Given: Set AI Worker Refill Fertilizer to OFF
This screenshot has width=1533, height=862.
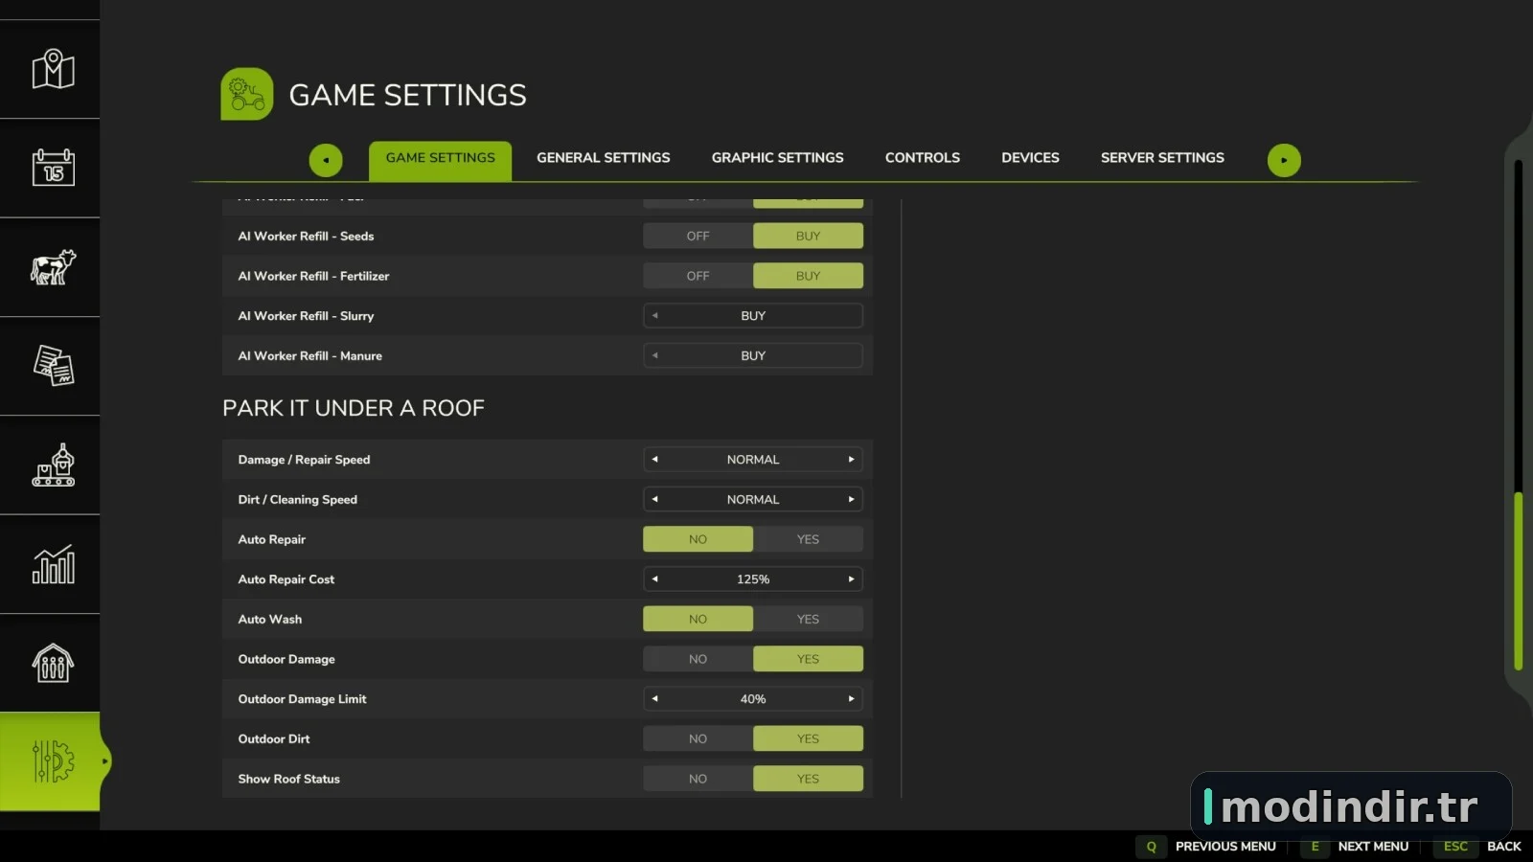Looking at the screenshot, I should (x=698, y=276).
